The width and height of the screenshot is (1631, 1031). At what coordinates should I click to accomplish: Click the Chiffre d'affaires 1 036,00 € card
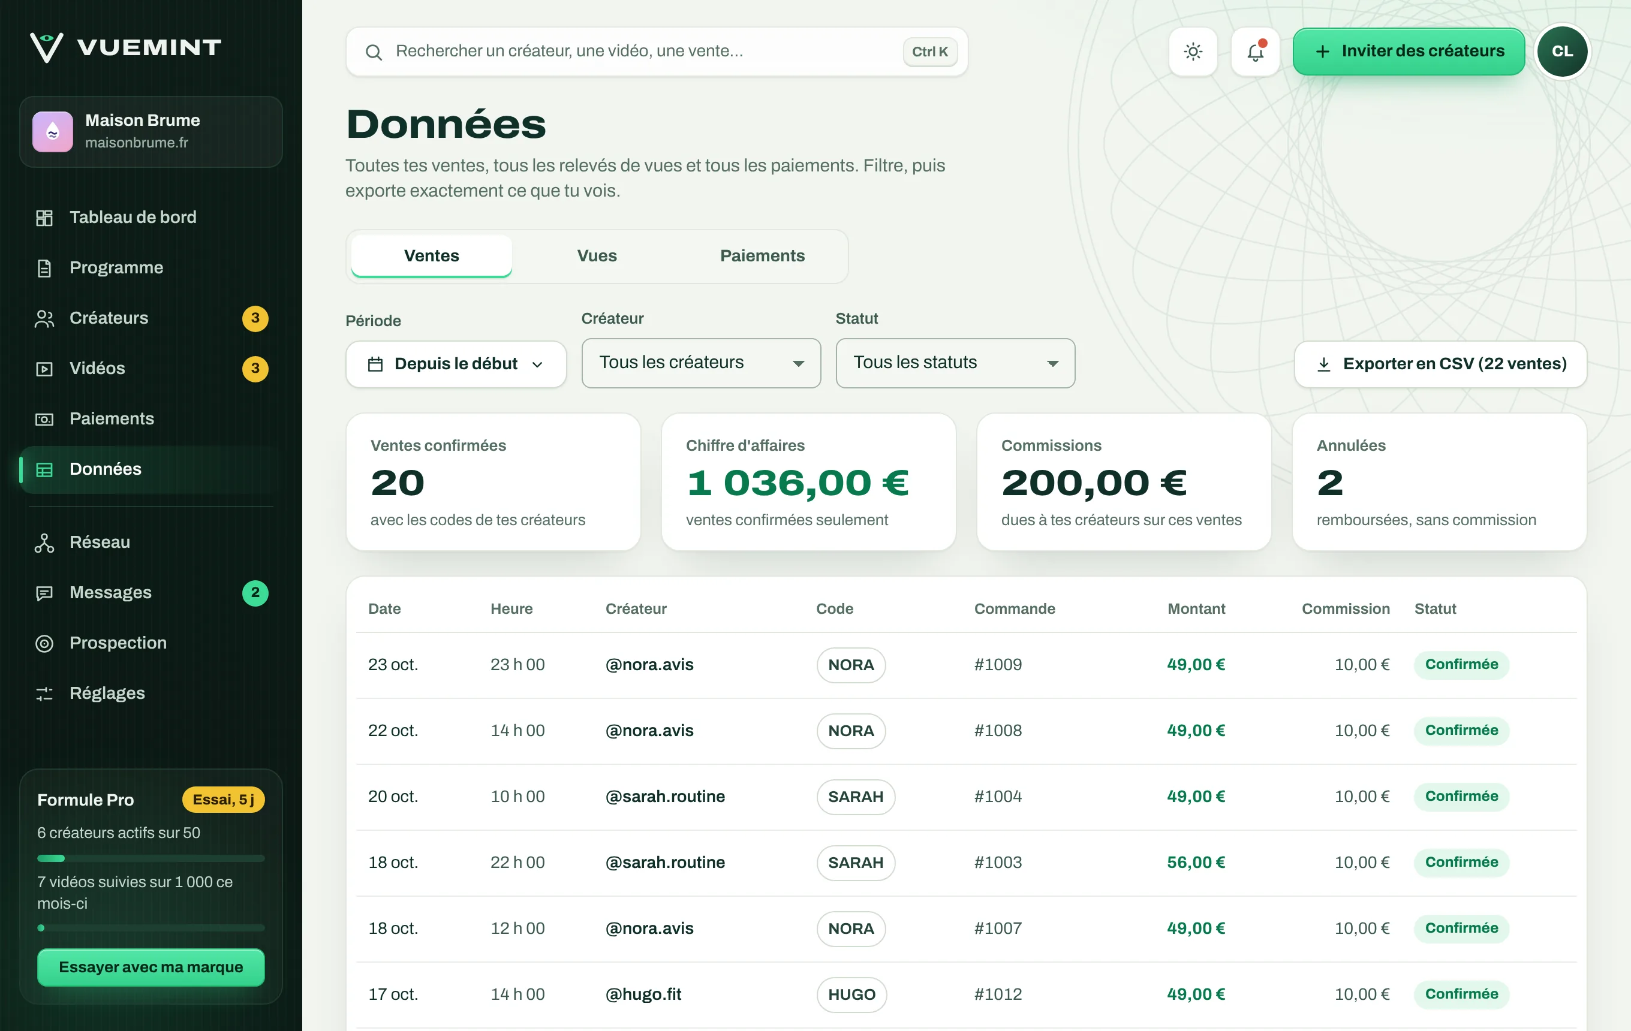point(808,482)
